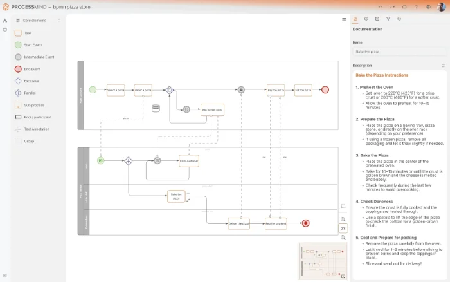Image resolution: width=450 pixels, height=282 pixels.
Task: Click the undo arrow in top bar
Action: [381, 6]
